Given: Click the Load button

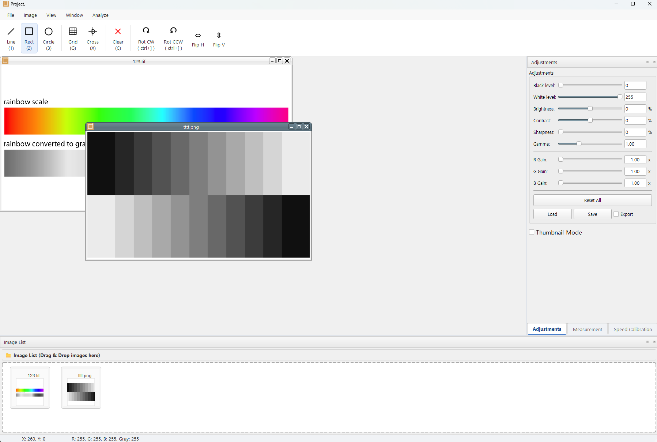Looking at the screenshot, I should coord(552,214).
